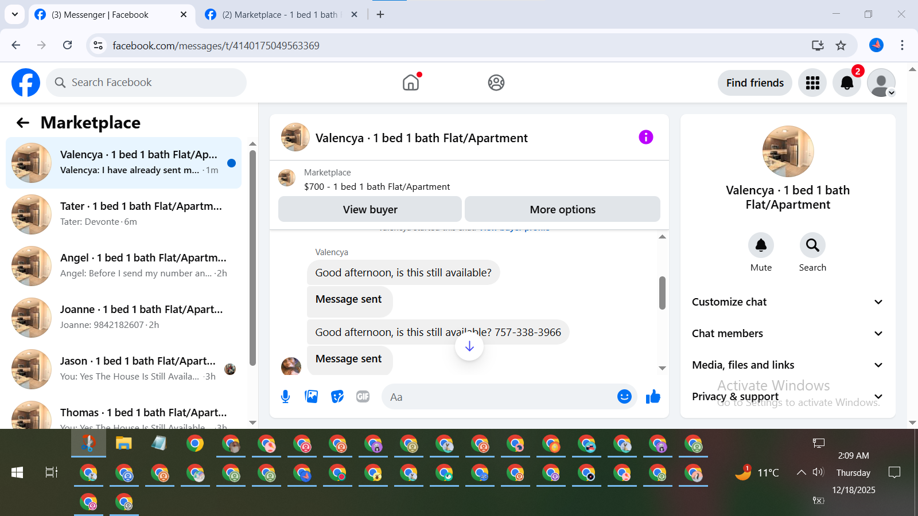Open Tater conversation in the list
Viewport: 918px width, 516px height.
click(123, 214)
